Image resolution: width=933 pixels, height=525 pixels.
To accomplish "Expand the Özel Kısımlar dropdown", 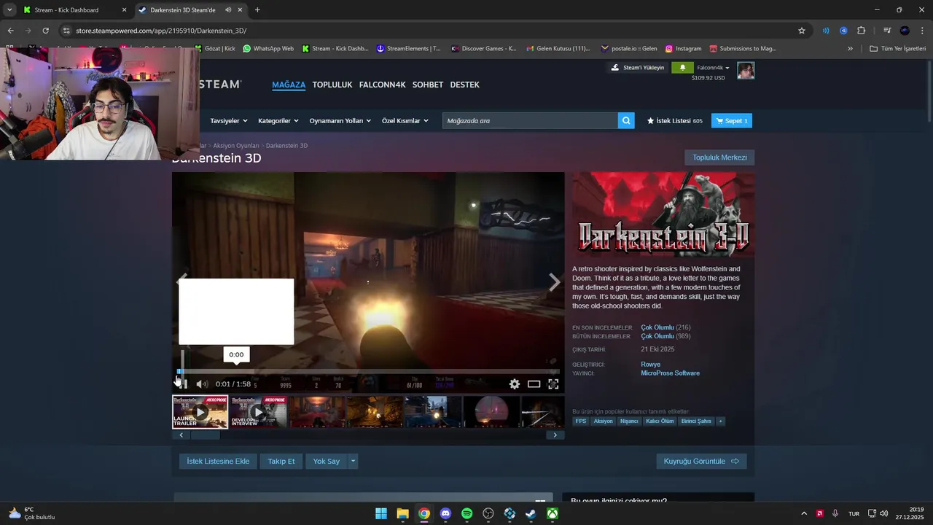I will click(405, 121).
